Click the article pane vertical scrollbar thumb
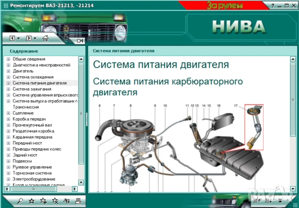The width and height of the screenshot is (299, 208). [293, 100]
